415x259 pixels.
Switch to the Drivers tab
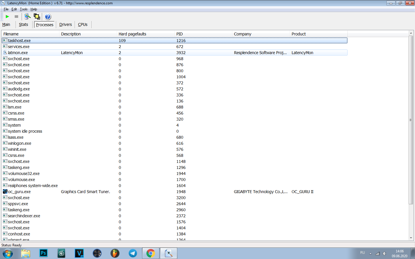[x=65, y=24]
